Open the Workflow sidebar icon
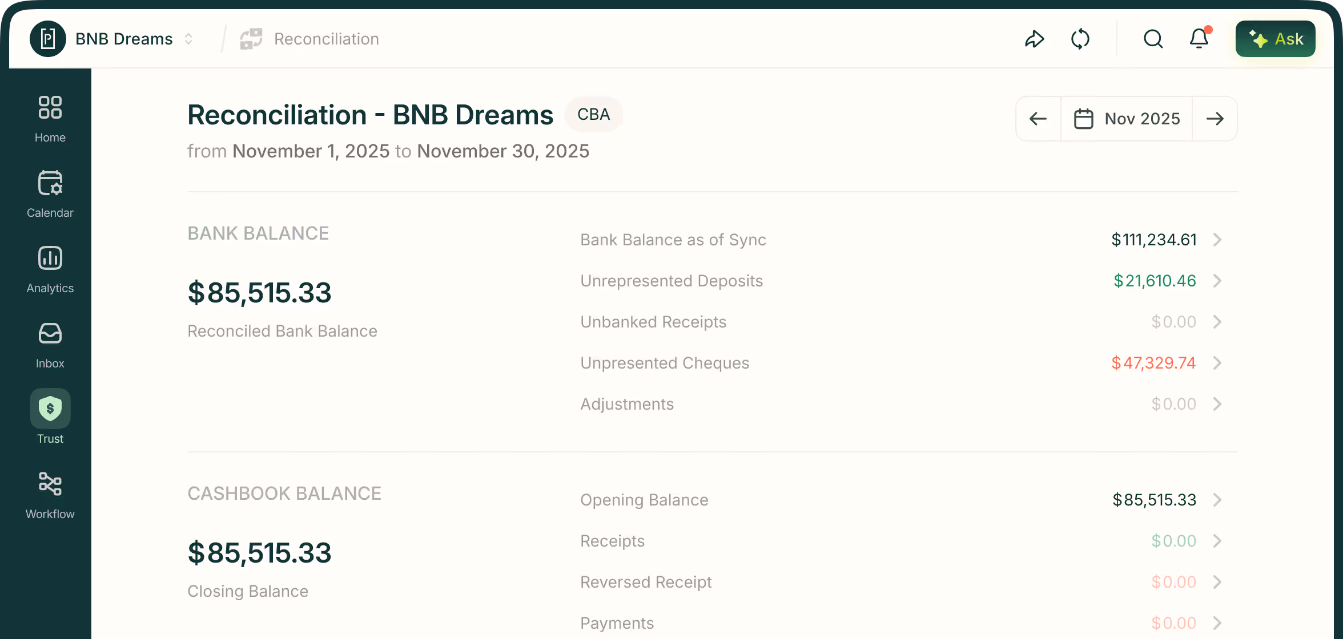This screenshot has width=1343, height=639. coord(50,484)
